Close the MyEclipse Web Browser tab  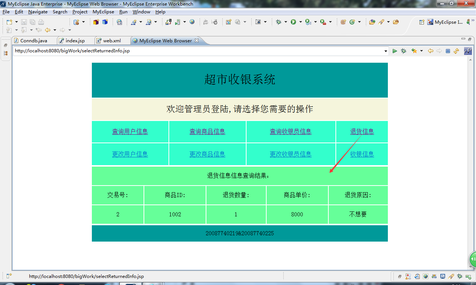tap(197, 40)
